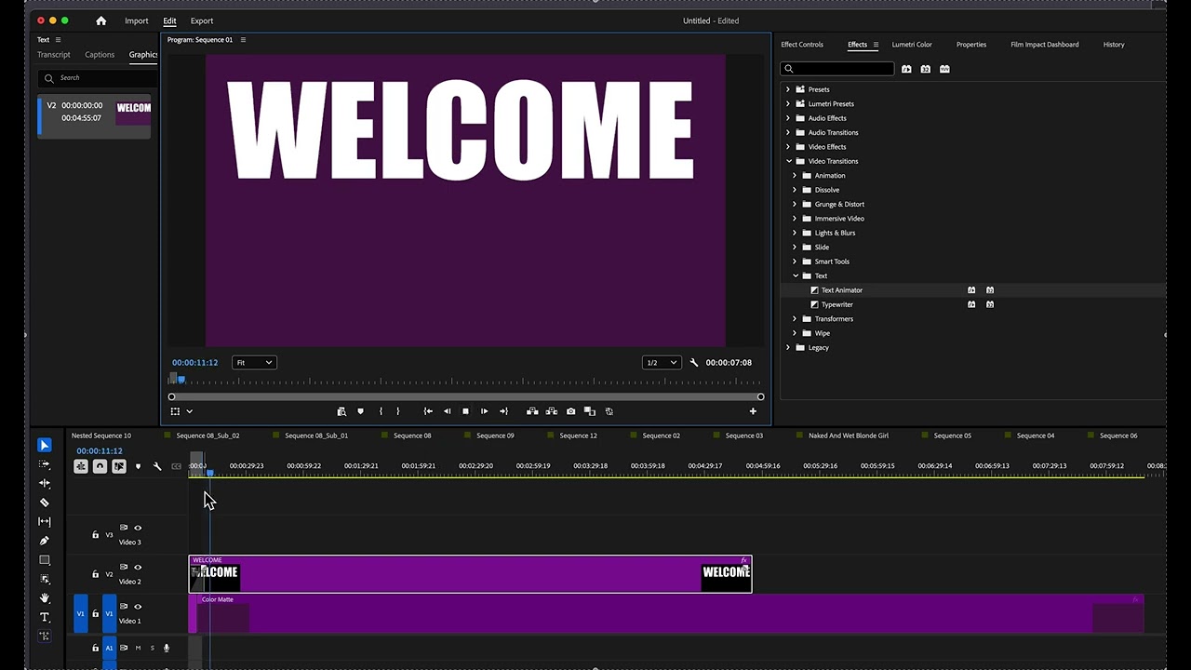Open the Home screen icon

coord(100,20)
